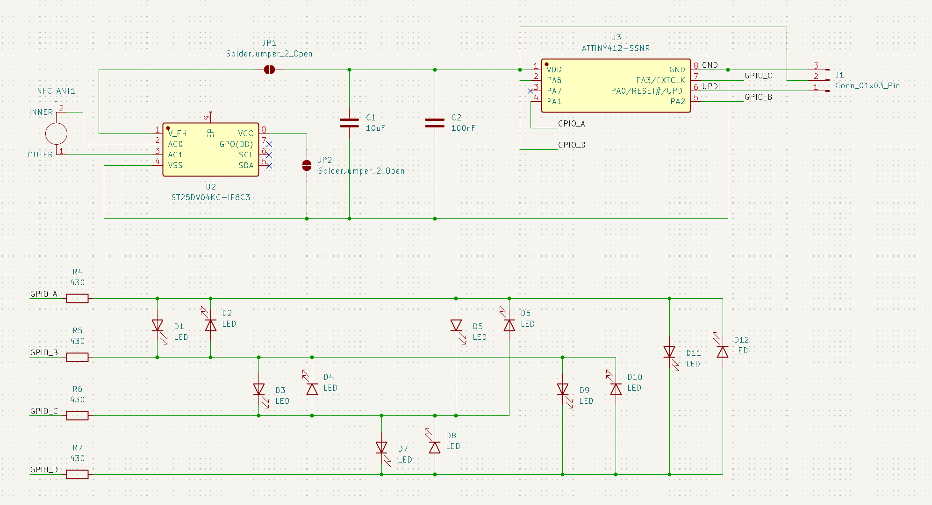Click the V_EH pin name on U2

[x=178, y=133]
